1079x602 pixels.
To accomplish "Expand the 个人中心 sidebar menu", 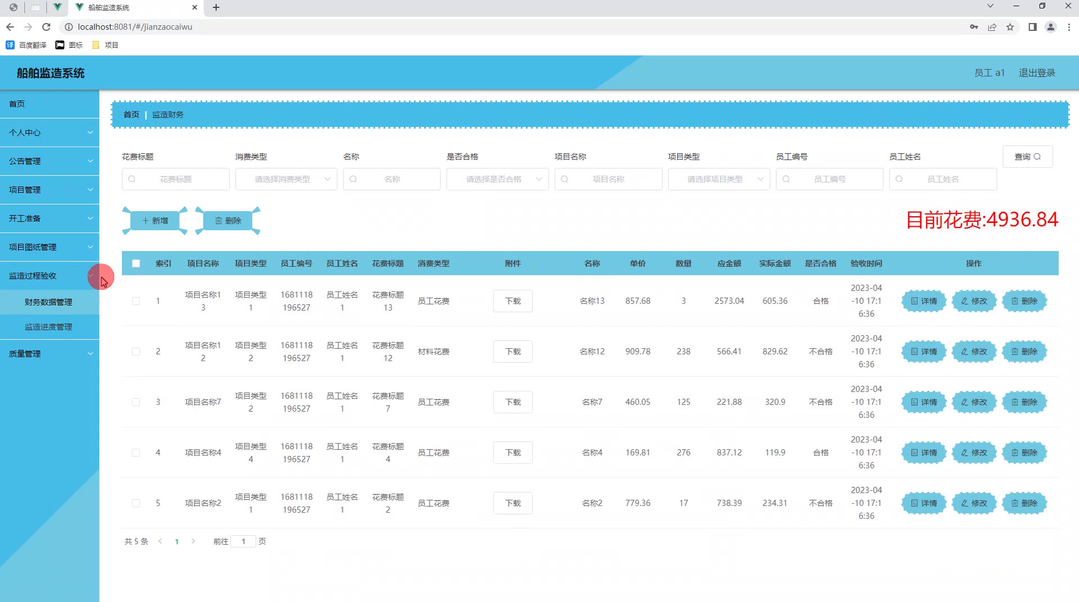I will click(49, 133).
